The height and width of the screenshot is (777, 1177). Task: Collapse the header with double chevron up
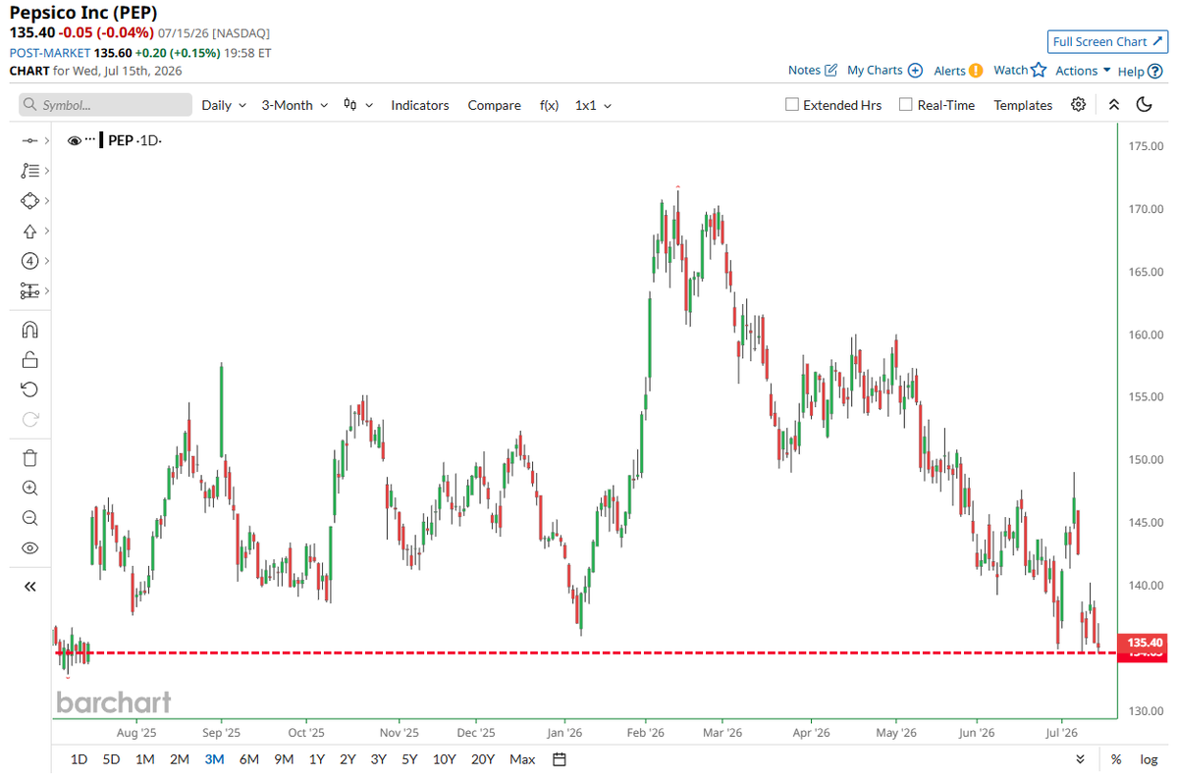coord(1114,105)
